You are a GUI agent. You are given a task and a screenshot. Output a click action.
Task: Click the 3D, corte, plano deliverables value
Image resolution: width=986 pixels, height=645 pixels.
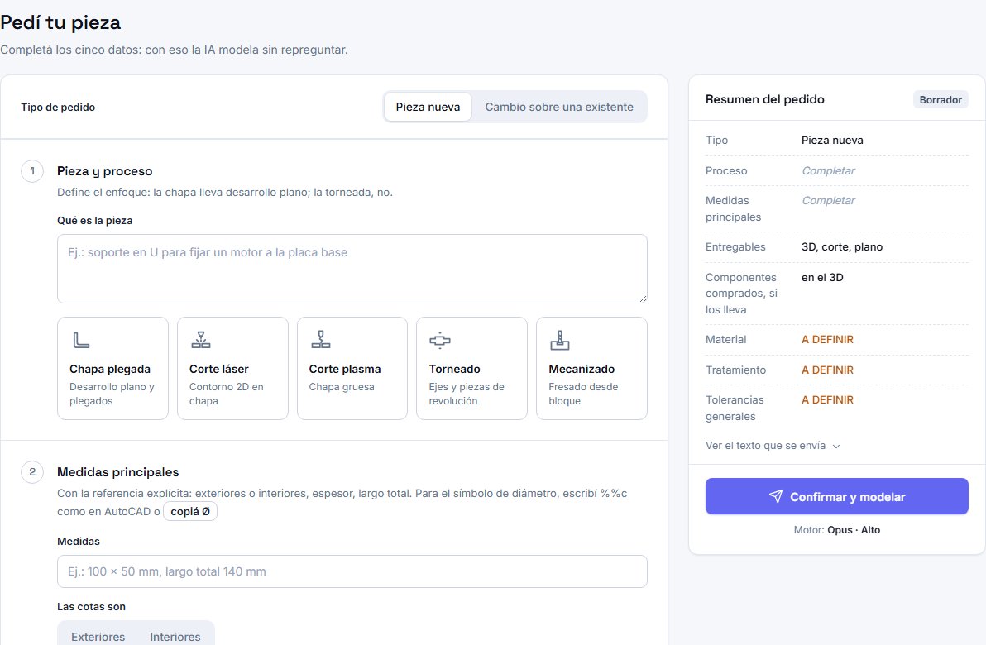point(842,247)
